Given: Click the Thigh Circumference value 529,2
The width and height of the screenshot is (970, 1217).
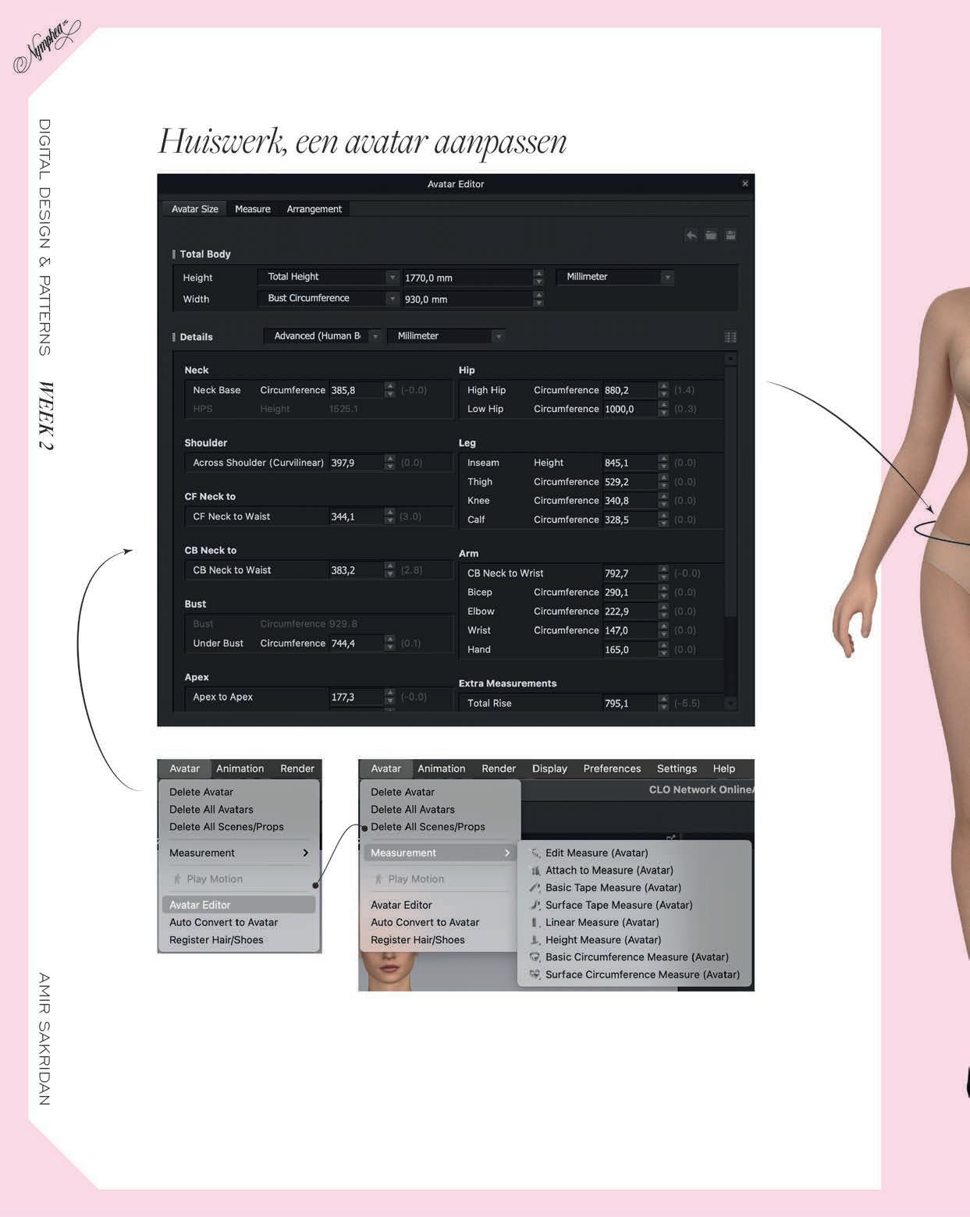Looking at the screenshot, I should (630, 482).
